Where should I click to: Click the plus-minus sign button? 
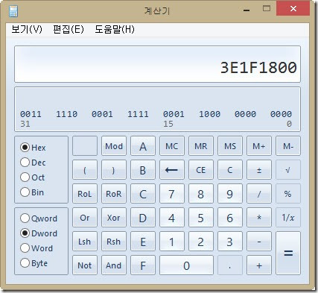click(259, 170)
